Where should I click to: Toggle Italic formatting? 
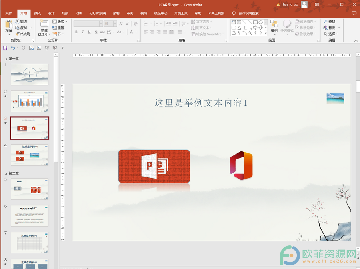(x=83, y=32)
